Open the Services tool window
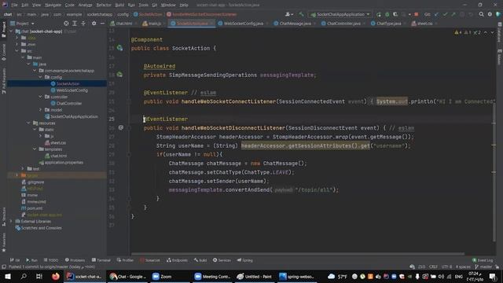 (222, 260)
